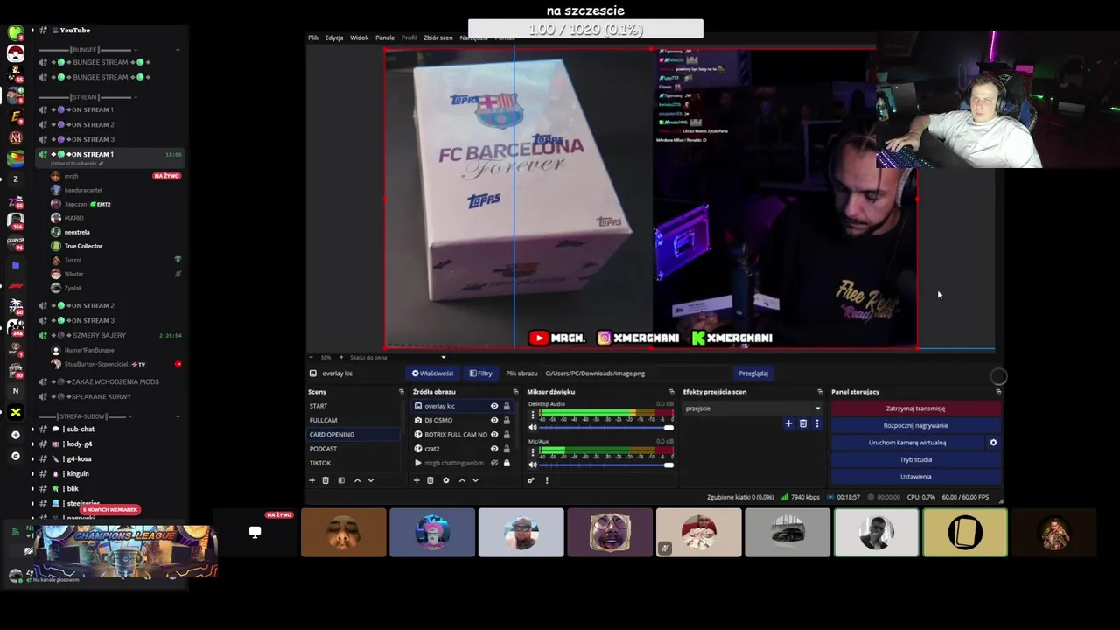
Task: Open advanced audio settings gear in mixer
Action: [x=531, y=479]
